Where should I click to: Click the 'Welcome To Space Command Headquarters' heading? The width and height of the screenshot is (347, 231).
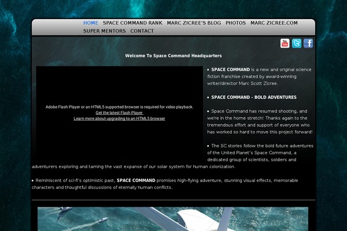[173, 56]
